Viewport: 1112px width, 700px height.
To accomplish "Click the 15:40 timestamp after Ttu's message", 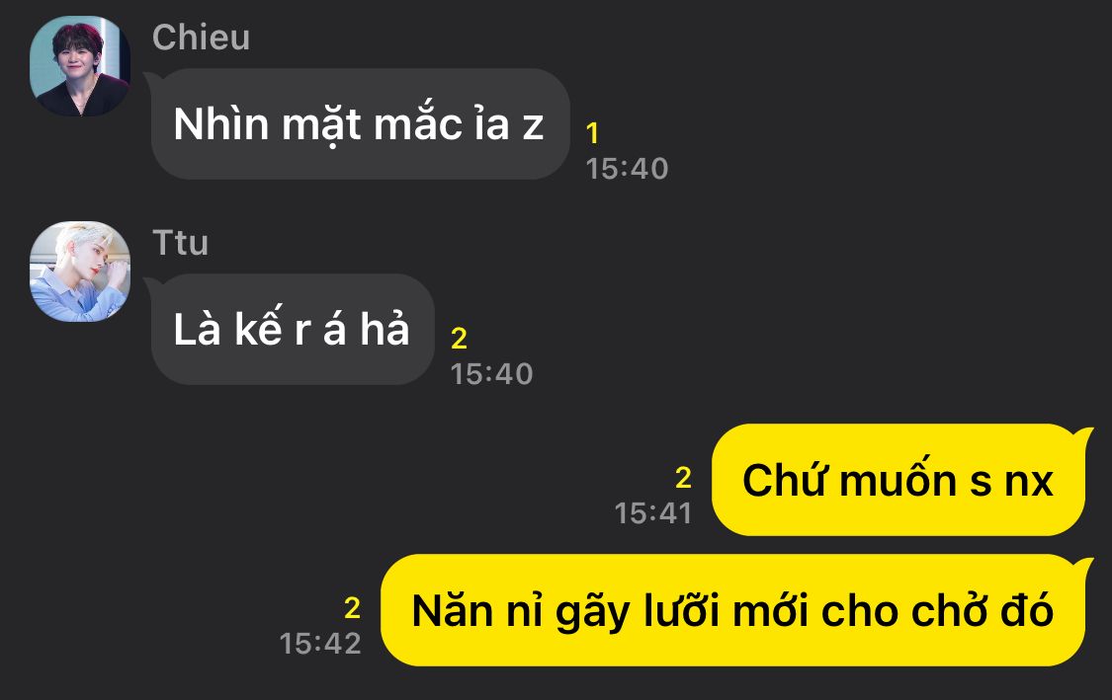I will (x=491, y=374).
